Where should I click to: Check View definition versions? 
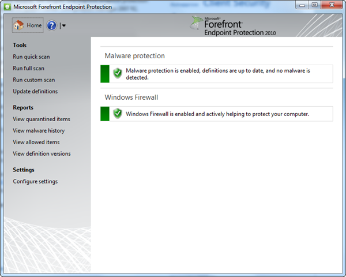click(42, 154)
